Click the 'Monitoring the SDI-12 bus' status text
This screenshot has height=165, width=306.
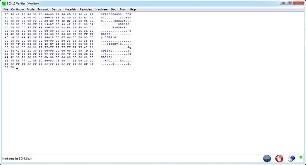click(17, 159)
